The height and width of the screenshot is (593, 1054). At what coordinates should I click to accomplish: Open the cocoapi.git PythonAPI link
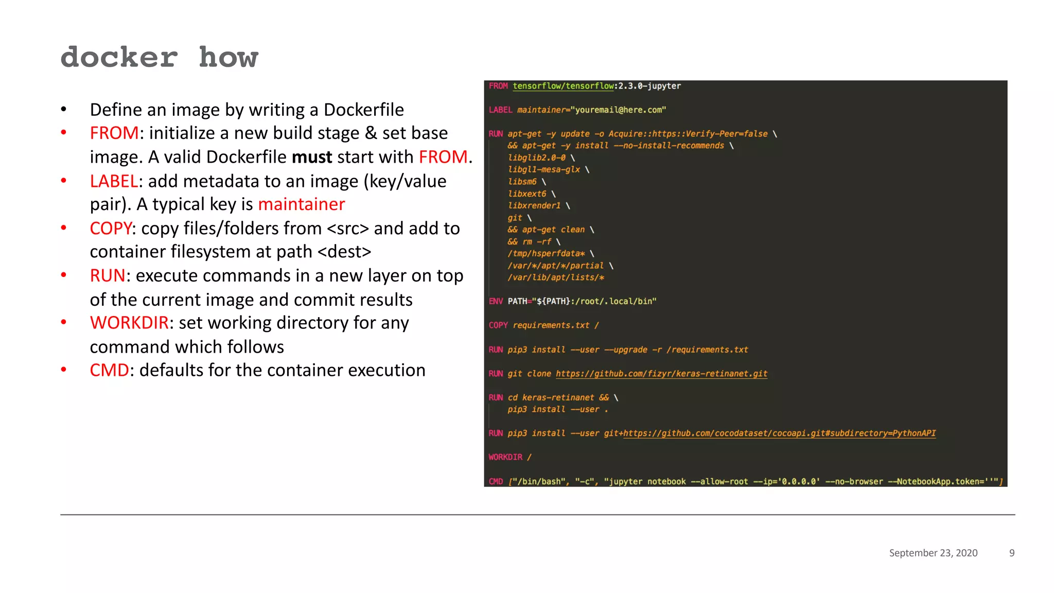click(779, 433)
